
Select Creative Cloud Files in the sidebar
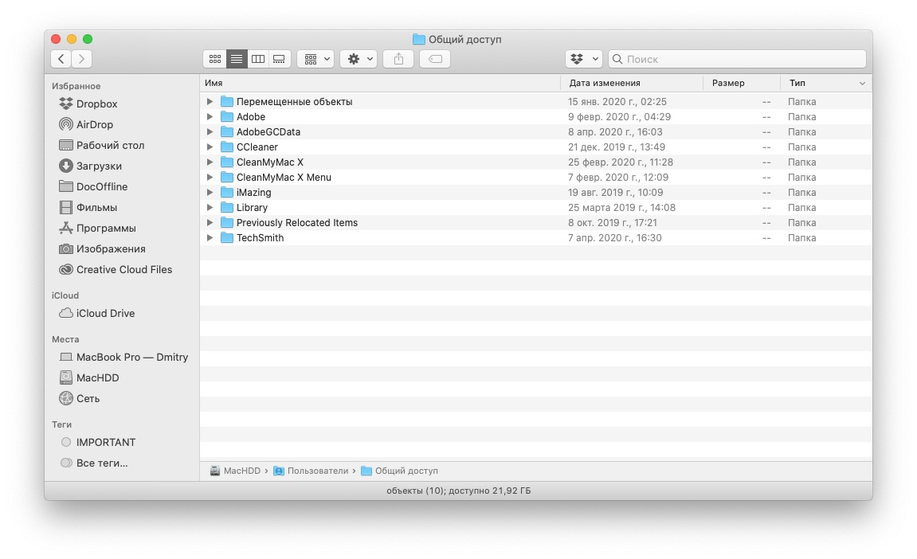(123, 269)
